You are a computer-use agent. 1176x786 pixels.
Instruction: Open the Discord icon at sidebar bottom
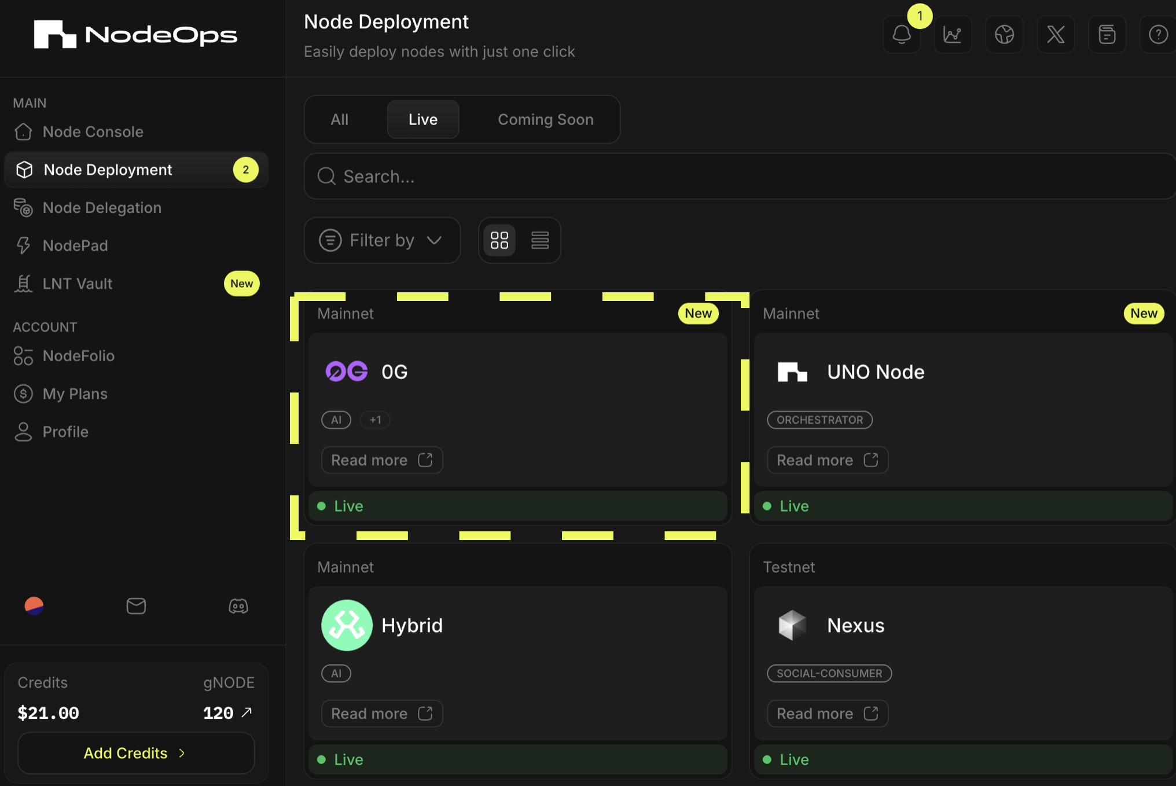[x=239, y=606]
